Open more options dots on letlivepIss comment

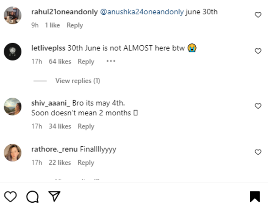click(x=111, y=61)
